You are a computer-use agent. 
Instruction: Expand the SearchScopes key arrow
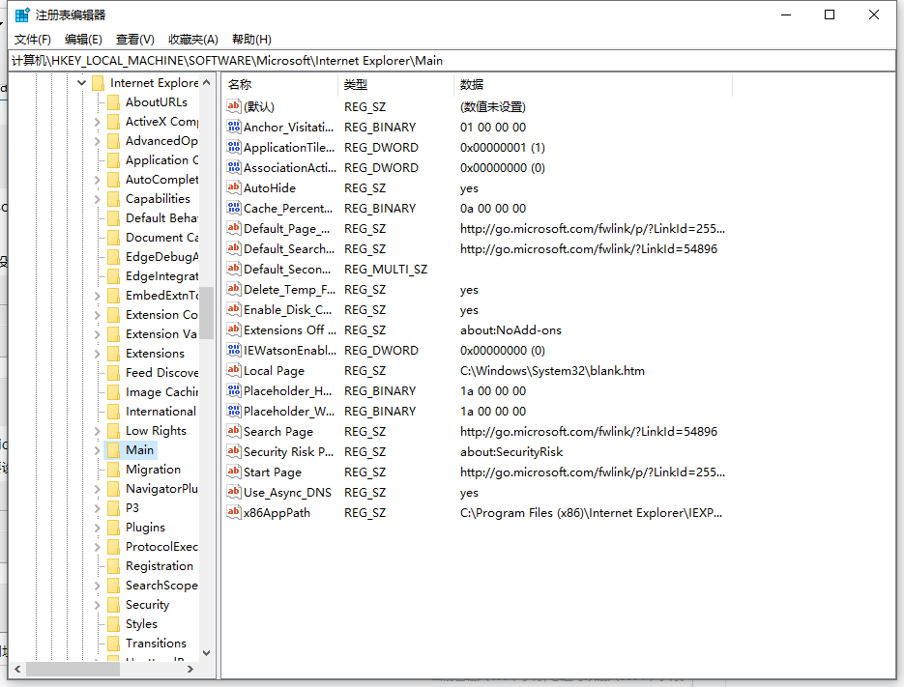[98, 586]
